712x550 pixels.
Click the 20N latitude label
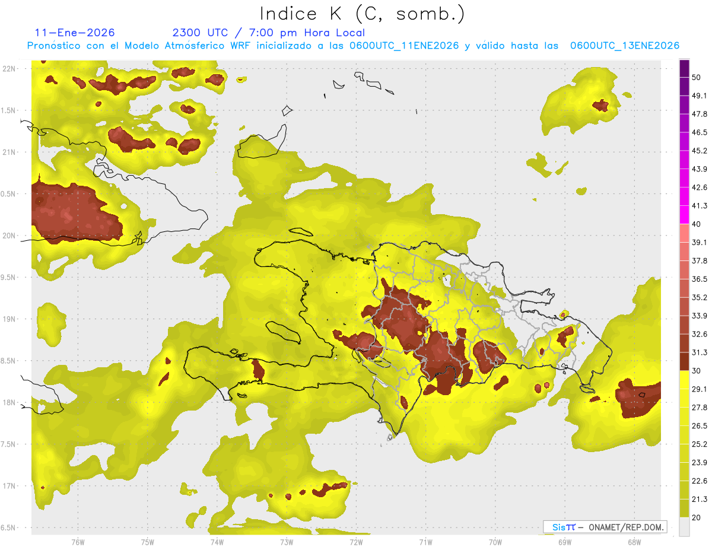point(9,236)
